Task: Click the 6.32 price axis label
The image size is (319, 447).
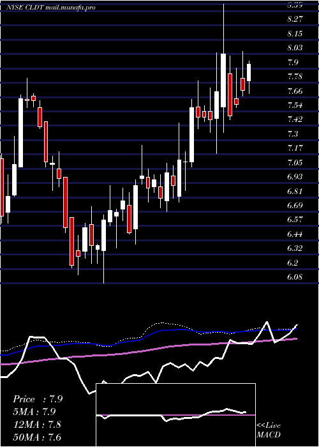Action: tap(295, 248)
